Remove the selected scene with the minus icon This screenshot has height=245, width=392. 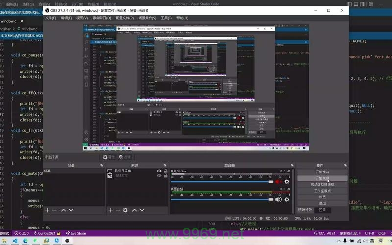click(x=54, y=210)
